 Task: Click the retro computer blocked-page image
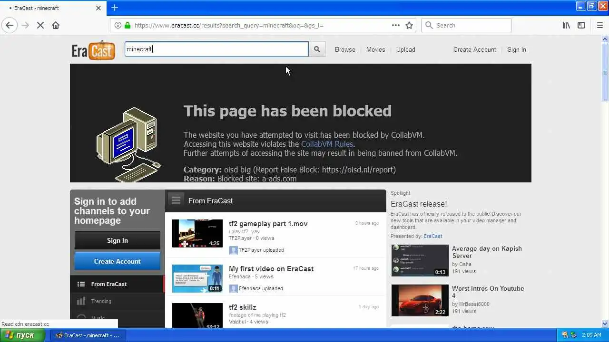[x=128, y=145]
